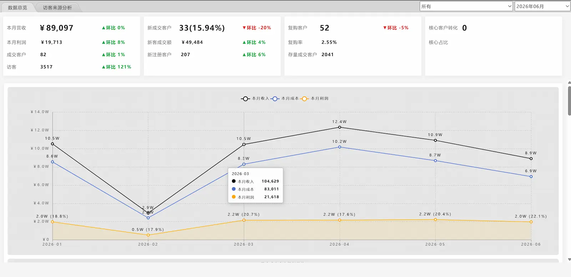Click the 核心客户转化 label
Image resolution: width=571 pixels, height=277 pixels.
pos(443,28)
